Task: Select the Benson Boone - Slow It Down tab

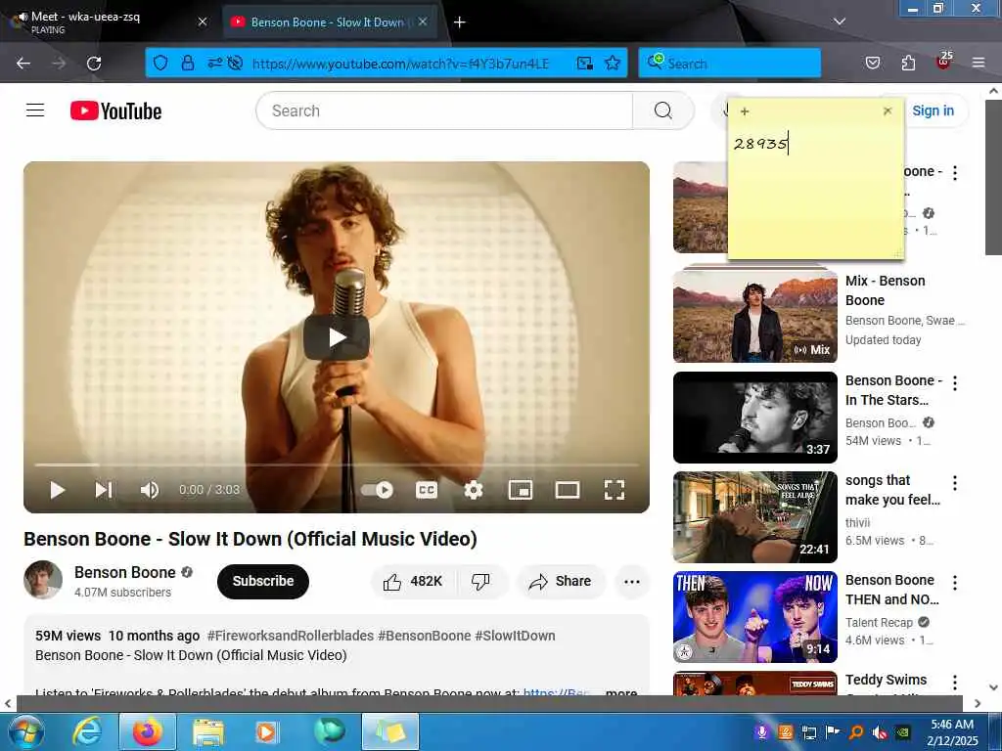Action: tap(331, 22)
